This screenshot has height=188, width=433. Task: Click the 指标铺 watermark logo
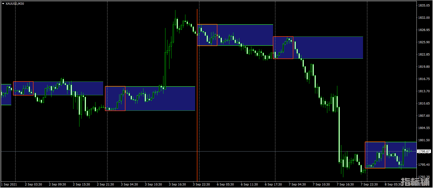(x=415, y=182)
